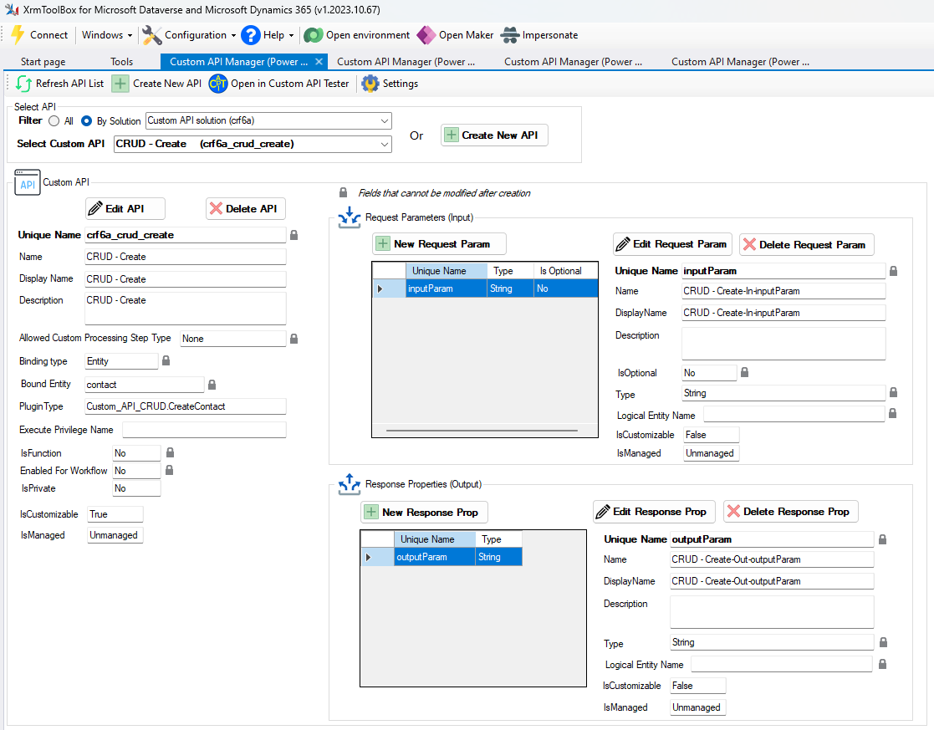
Task: Click the Refresh API List arrows icon
Action: tap(23, 84)
